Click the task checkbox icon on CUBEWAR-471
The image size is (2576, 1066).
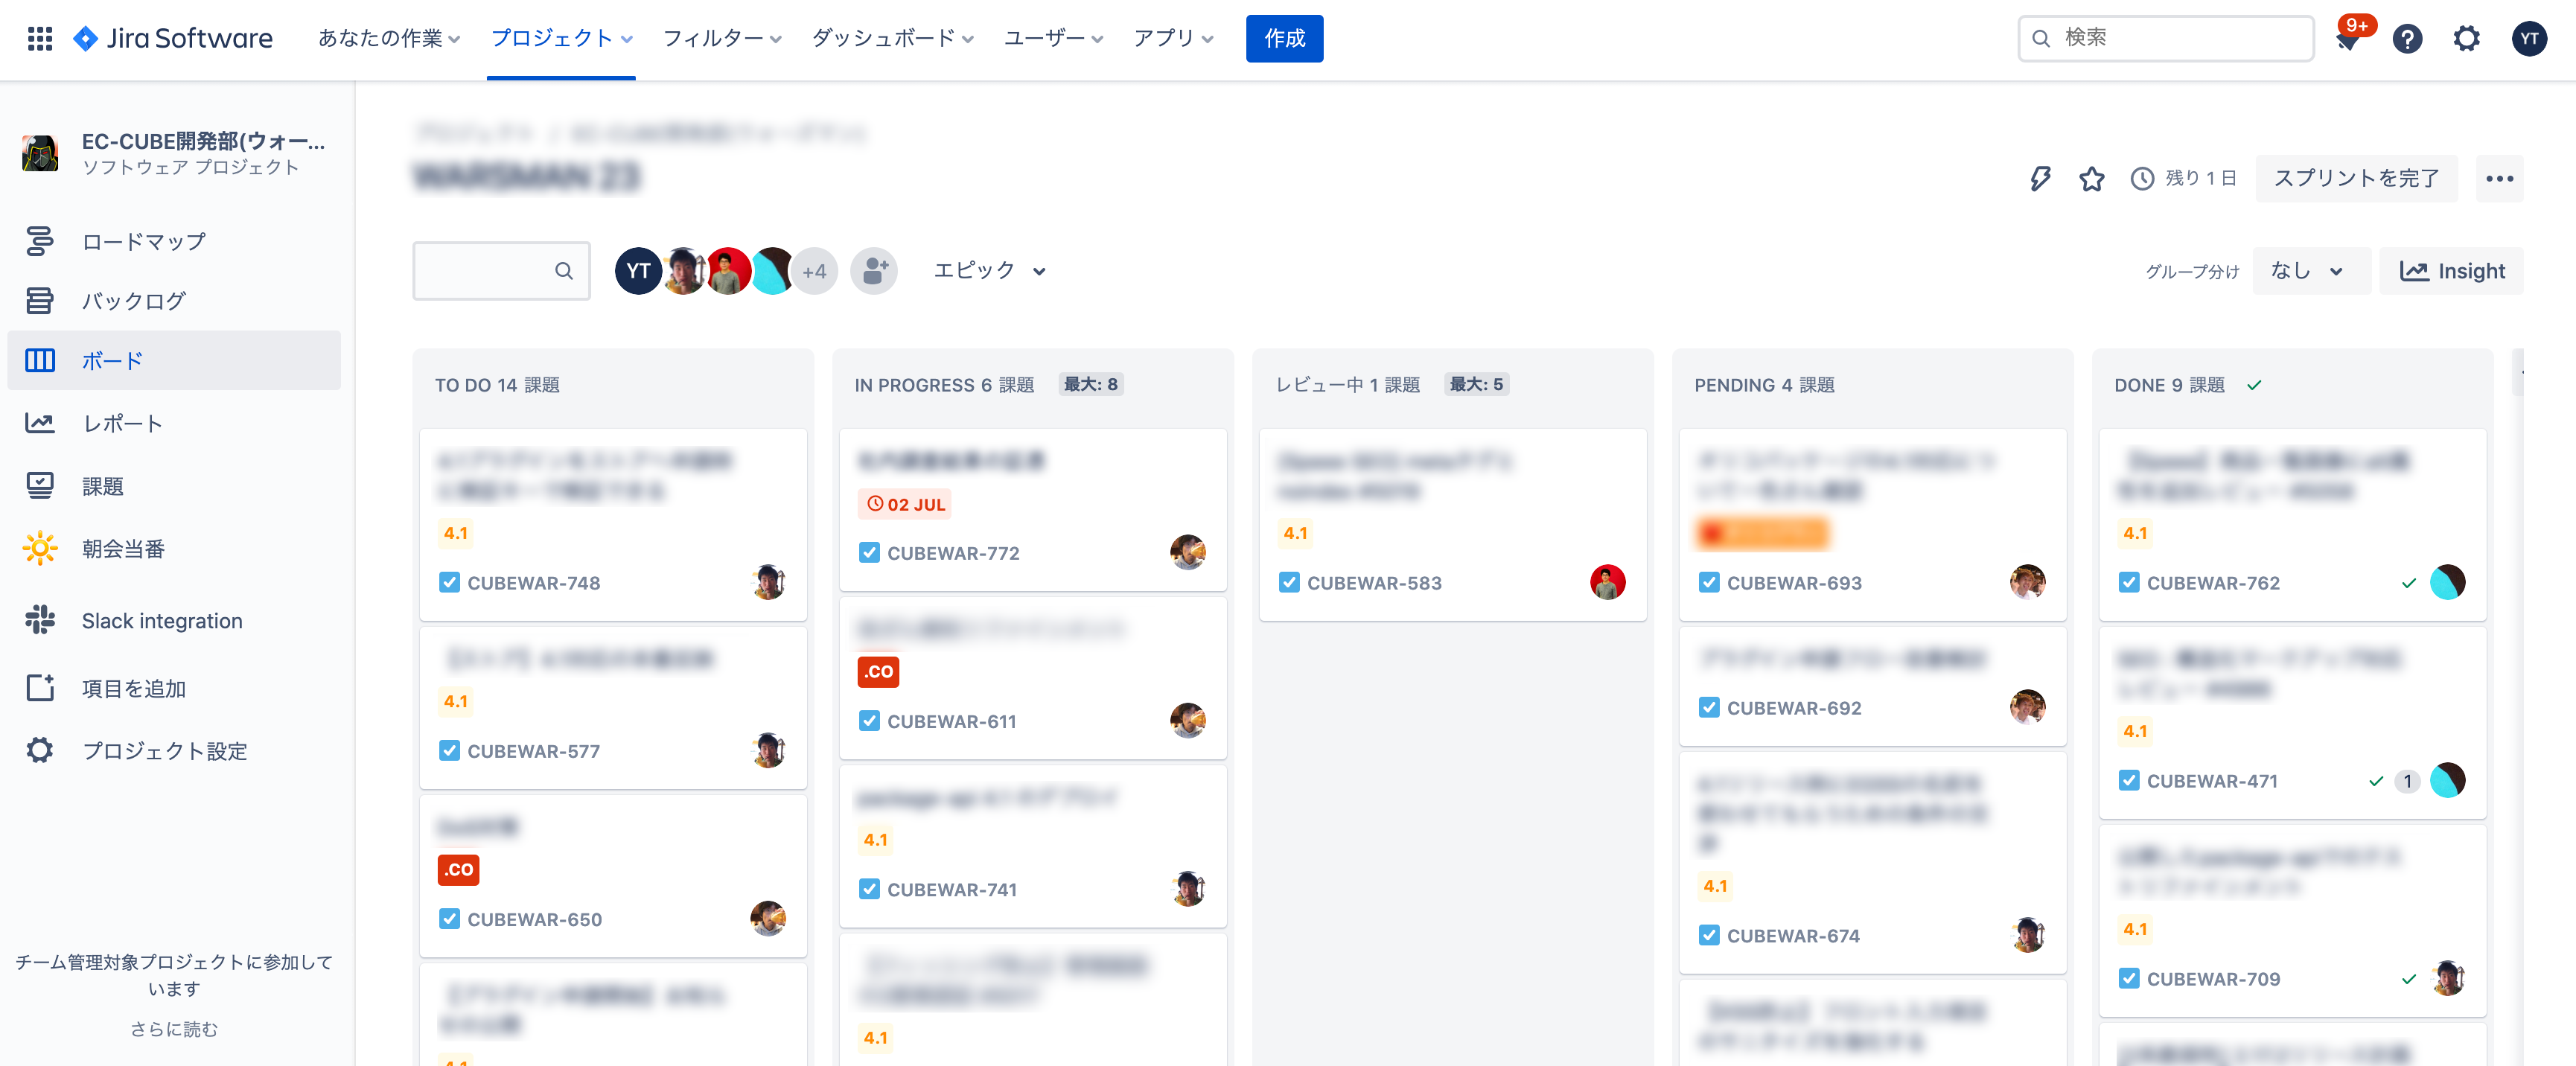2129,780
